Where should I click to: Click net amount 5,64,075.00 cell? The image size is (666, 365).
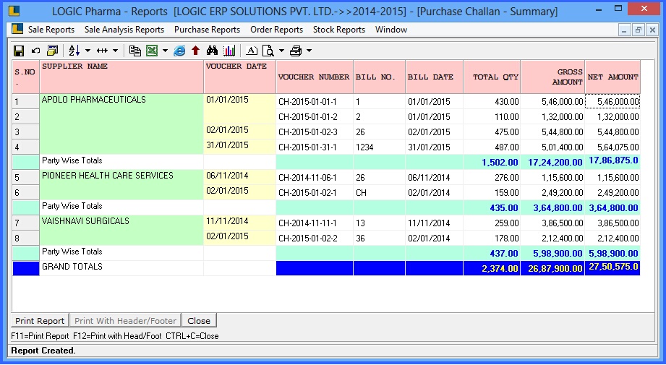click(612, 147)
